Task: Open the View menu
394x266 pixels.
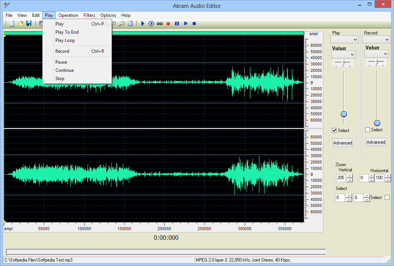Action: click(22, 15)
